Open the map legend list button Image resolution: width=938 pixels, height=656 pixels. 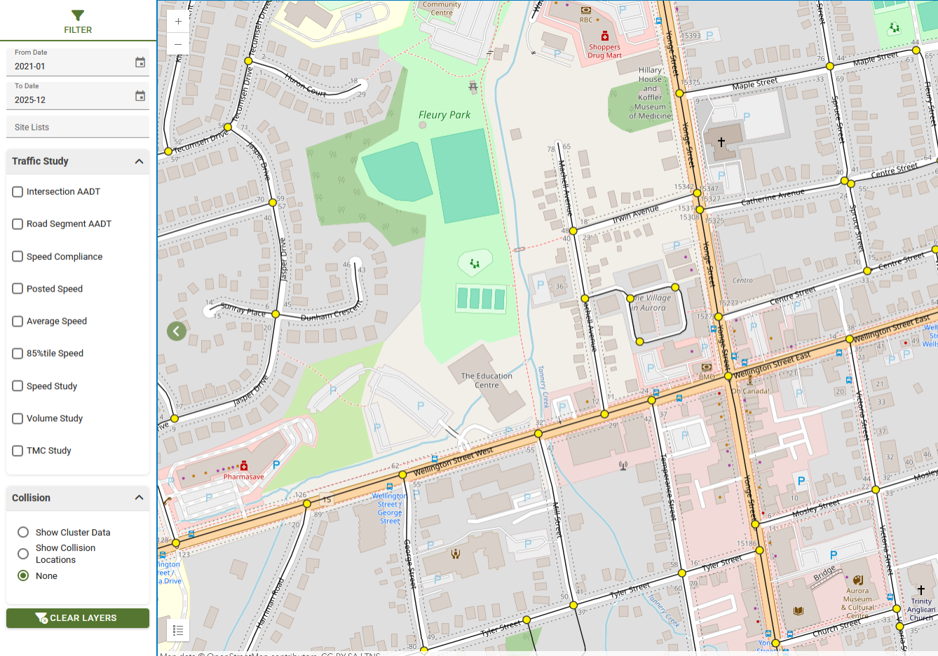point(178,630)
